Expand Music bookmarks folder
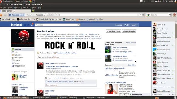The image size is (177, 99). tap(80, 19)
